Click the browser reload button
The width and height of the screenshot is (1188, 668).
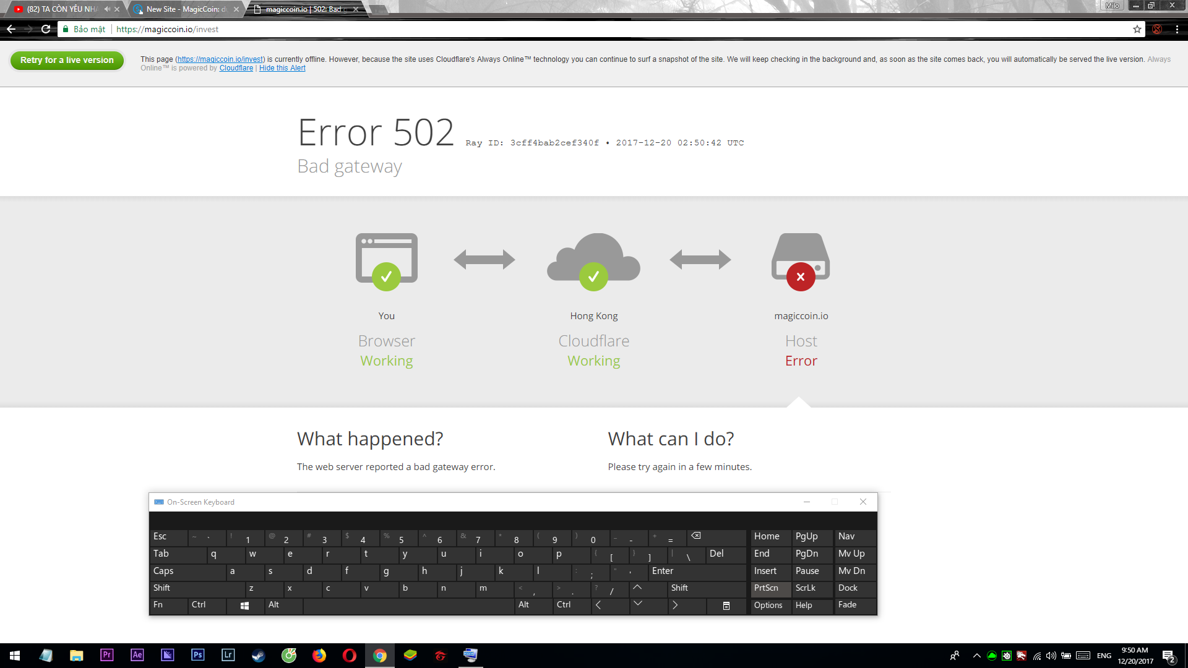click(46, 29)
